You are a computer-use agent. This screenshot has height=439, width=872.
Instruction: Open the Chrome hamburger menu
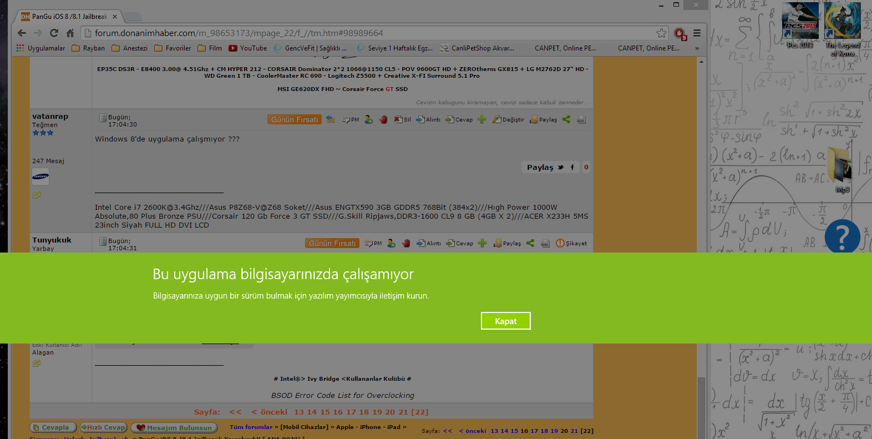[x=697, y=33]
